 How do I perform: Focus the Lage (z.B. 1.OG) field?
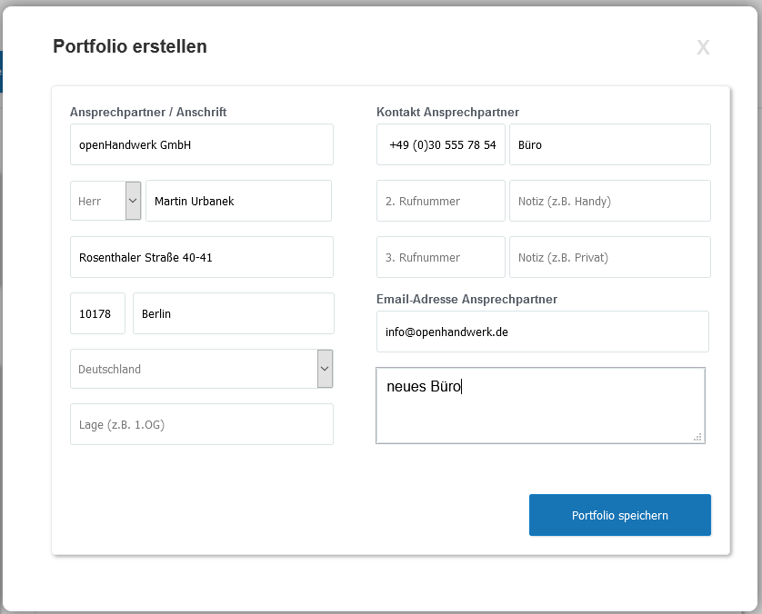click(x=202, y=424)
